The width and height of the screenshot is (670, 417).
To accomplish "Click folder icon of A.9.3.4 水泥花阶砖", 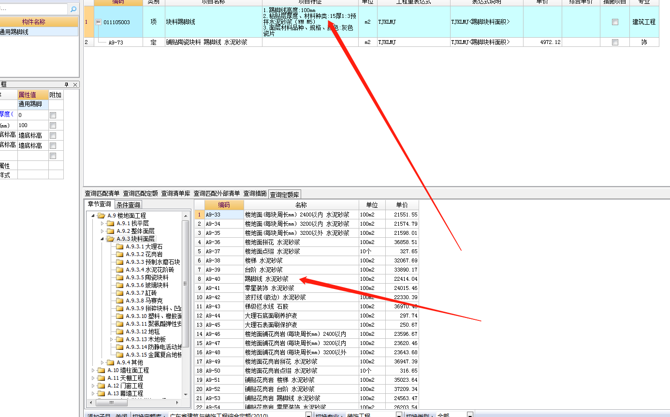I will pos(119,270).
